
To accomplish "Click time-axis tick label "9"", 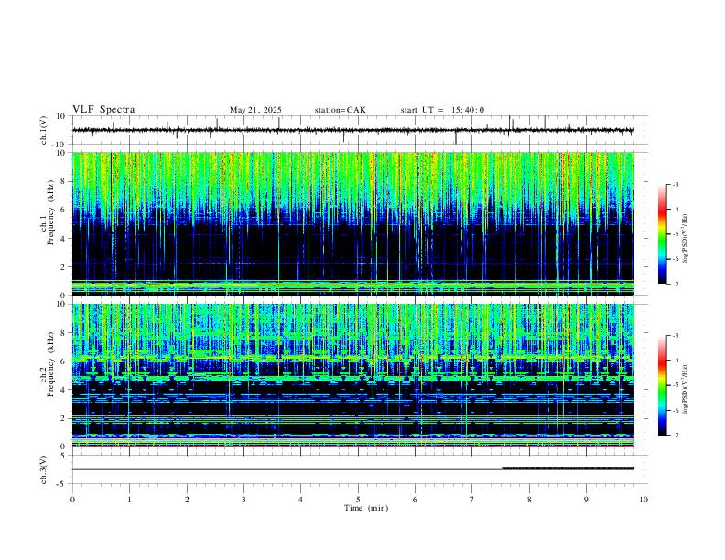I will tap(586, 500).
